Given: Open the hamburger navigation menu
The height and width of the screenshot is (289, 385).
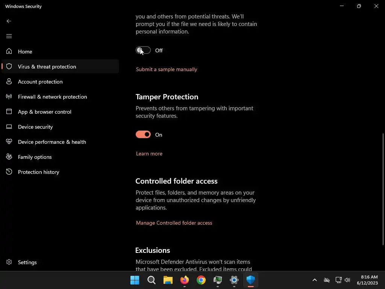Looking at the screenshot, I should tap(9, 36).
